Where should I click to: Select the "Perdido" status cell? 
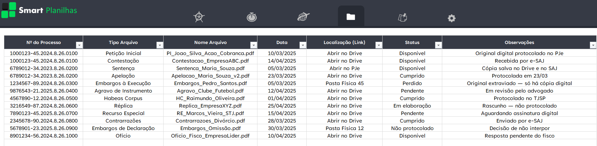tap(412, 83)
